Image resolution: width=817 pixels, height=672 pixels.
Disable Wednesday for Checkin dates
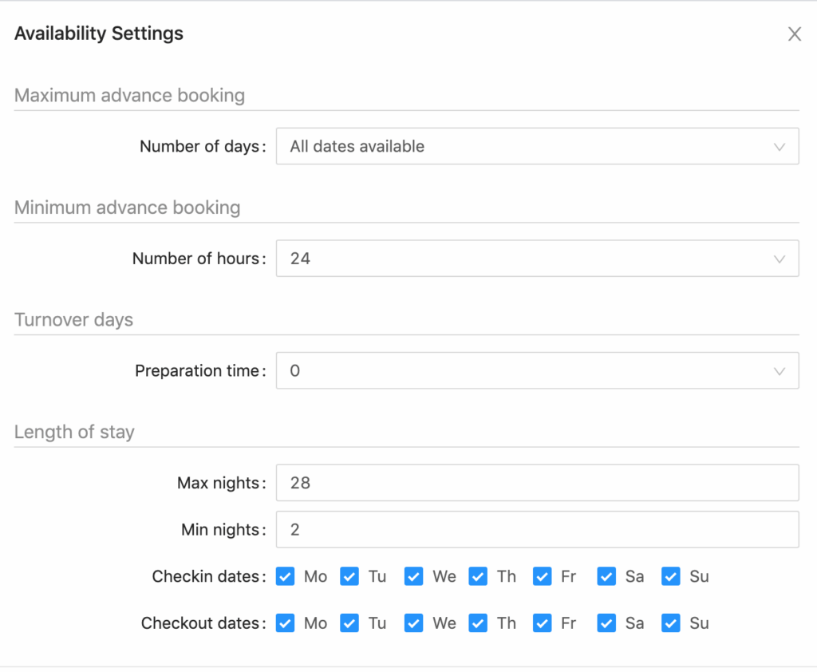point(413,576)
